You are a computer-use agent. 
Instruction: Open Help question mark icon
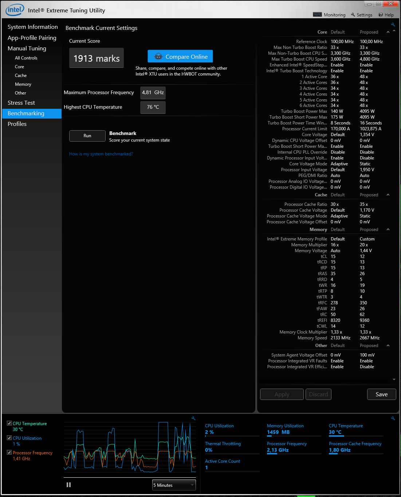click(x=381, y=15)
